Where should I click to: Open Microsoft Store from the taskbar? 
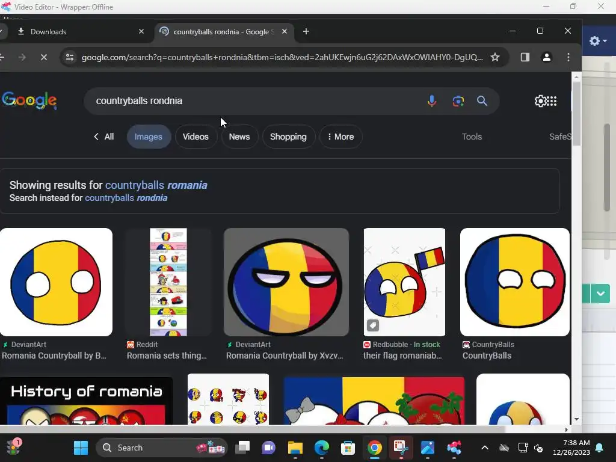click(348, 448)
